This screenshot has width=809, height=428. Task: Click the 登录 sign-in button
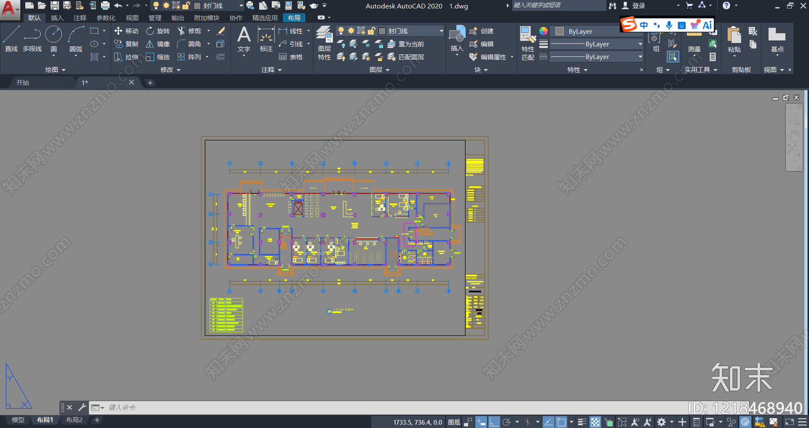coord(634,6)
